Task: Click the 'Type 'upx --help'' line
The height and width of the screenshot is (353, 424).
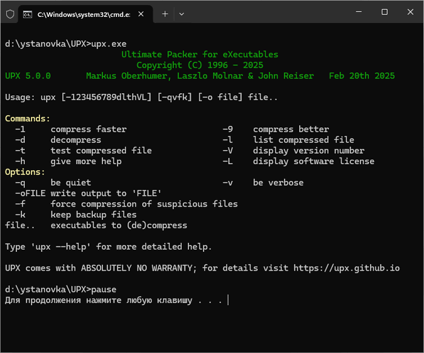Action: tap(108, 247)
